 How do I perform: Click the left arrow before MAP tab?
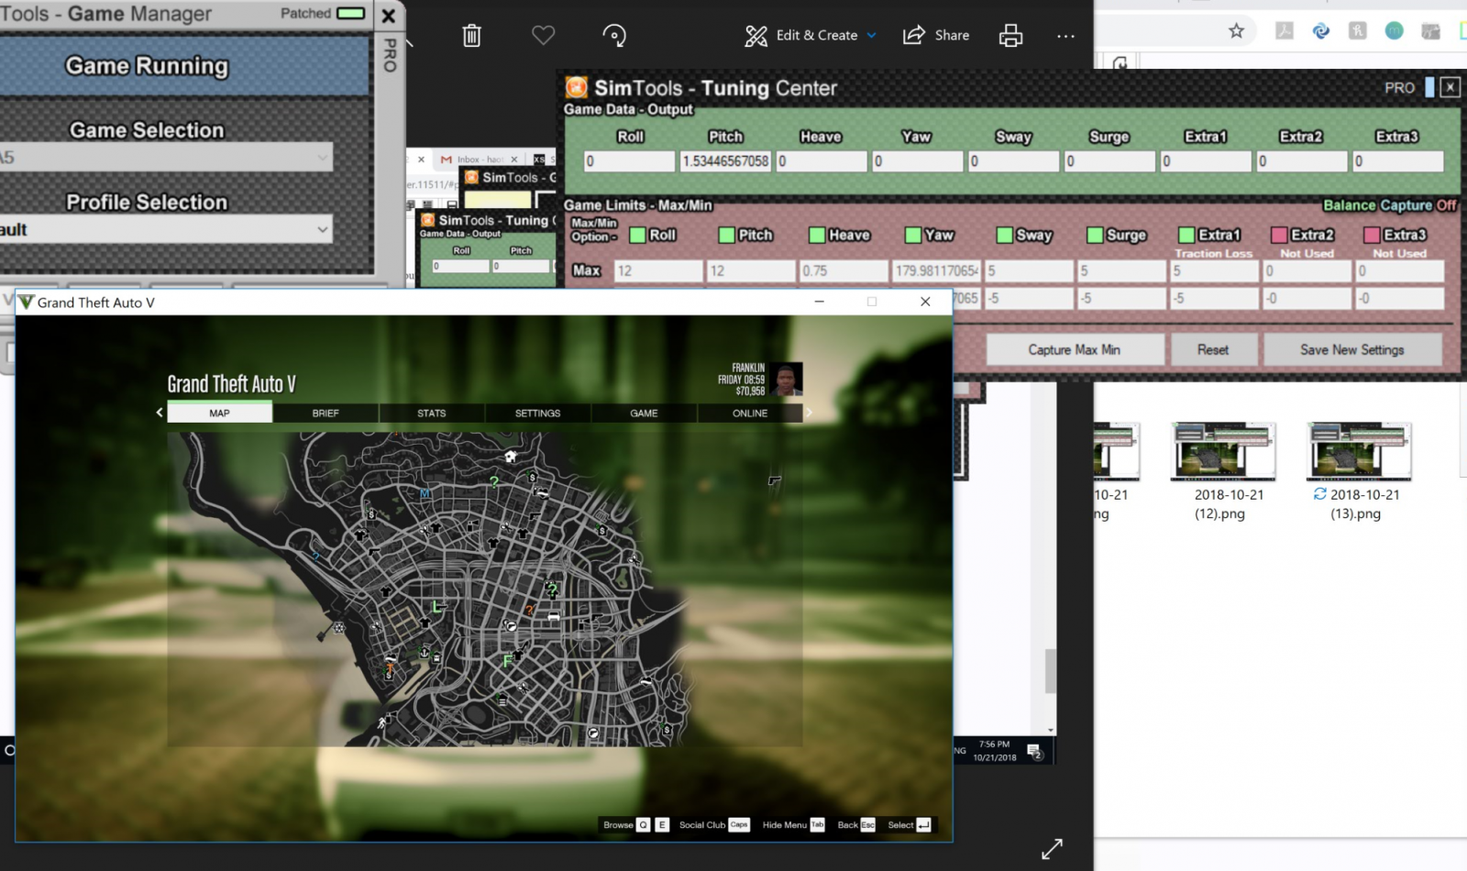160,413
